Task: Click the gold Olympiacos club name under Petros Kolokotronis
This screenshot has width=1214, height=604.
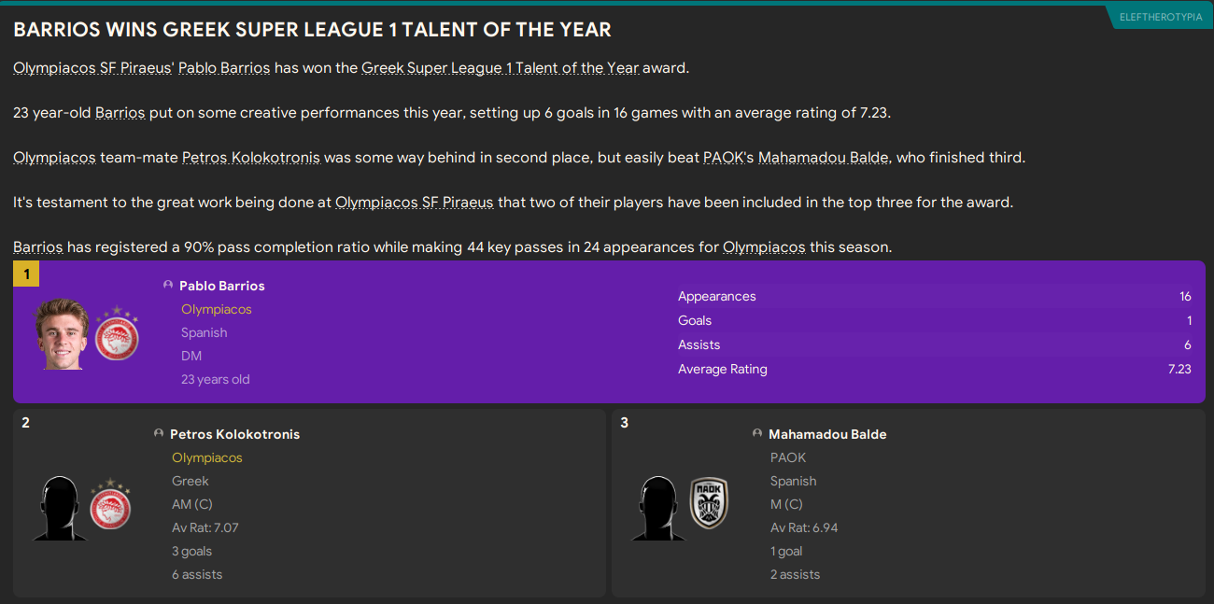Action: click(x=207, y=457)
